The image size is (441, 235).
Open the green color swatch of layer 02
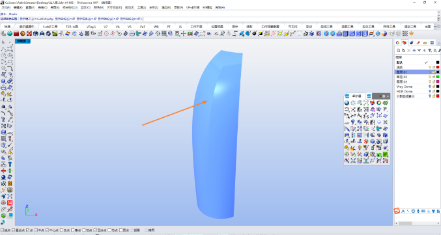(x=438, y=77)
